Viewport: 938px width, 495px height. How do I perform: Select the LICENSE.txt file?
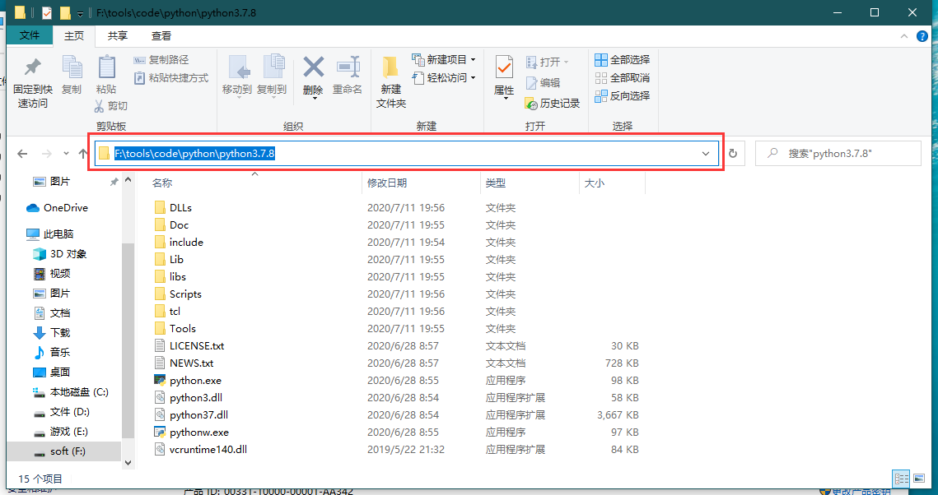tap(197, 345)
